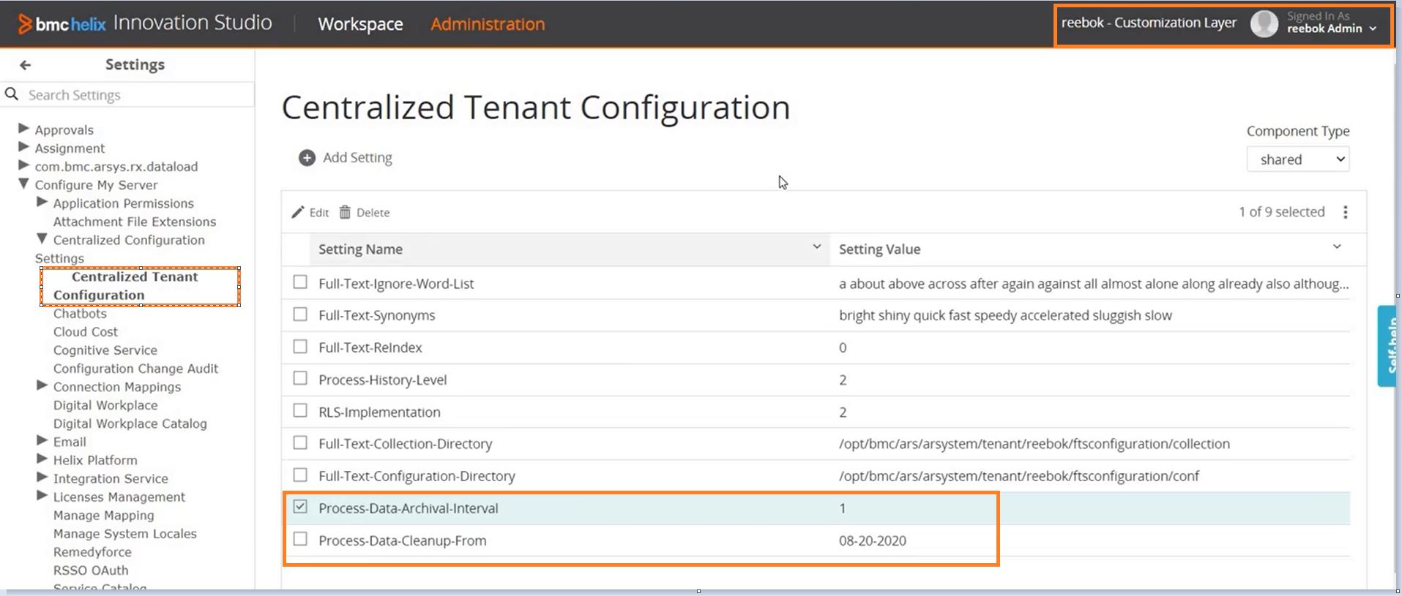Check the Full-Text-Synonyms row
The width and height of the screenshot is (1402, 596).
(300, 314)
